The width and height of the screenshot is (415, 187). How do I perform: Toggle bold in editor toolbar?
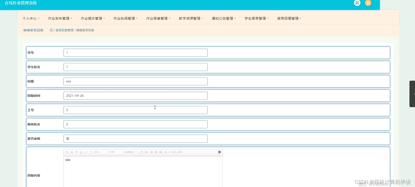[72, 152]
